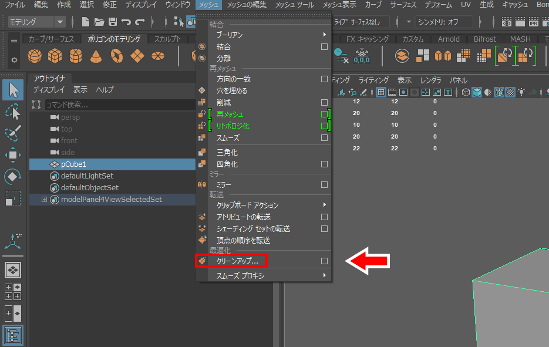Click the polygon torus shelf icon
This screenshot has height=347, width=549.
116,56
